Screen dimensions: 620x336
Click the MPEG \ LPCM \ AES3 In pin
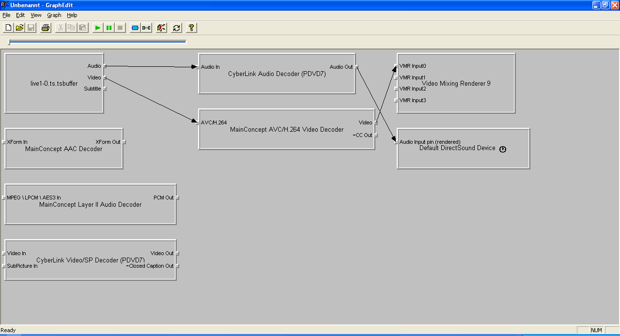4,198
